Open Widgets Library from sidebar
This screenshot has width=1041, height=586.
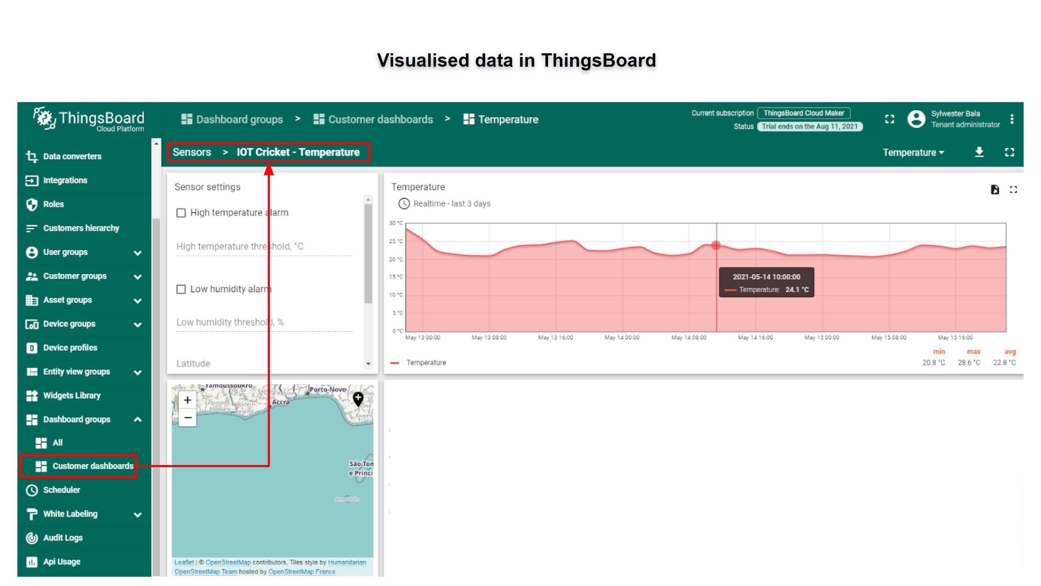(x=72, y=396)
